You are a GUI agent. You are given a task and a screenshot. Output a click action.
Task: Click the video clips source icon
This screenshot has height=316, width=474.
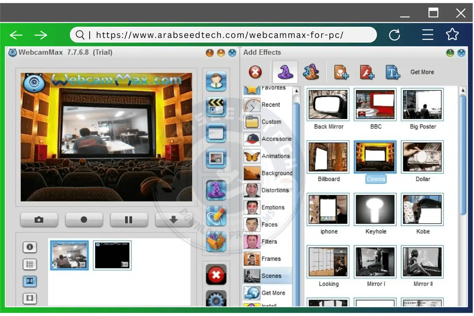pos(216,107)
